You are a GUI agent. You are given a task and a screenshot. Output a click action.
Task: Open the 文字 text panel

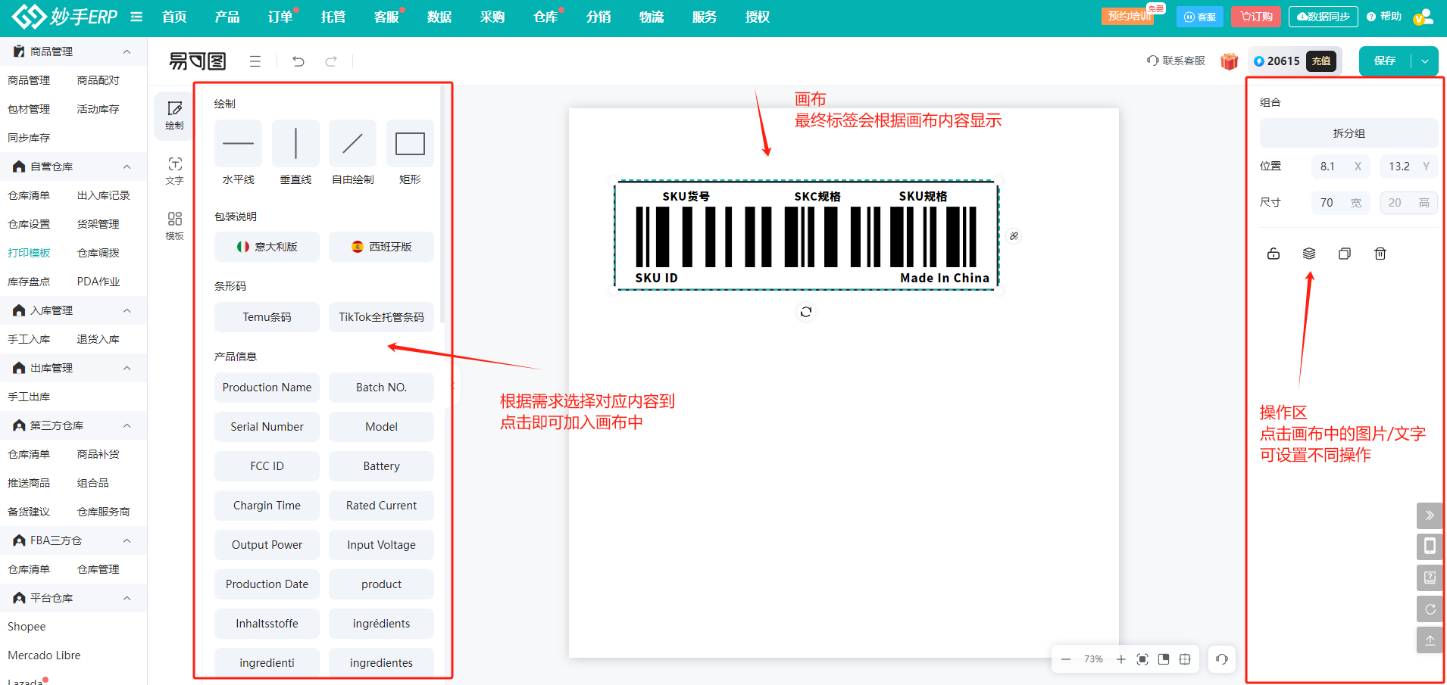[x=174, y=170]
